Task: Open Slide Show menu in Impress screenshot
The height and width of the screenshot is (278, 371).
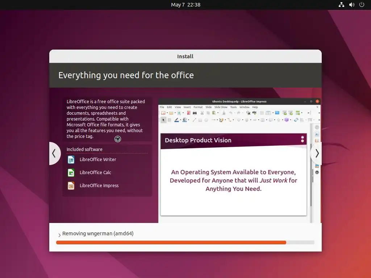Action: click(221, 107)
